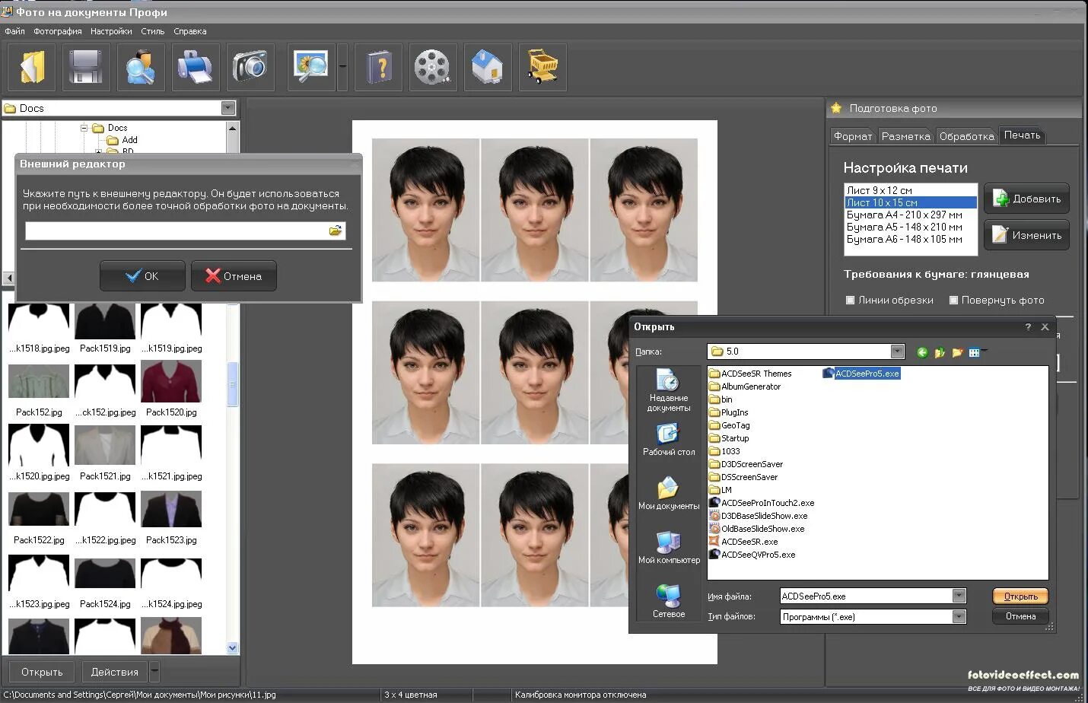The image size is (1088, 703).
Task: Click OK in Внешний редактор dialog
Action: coord(142,275)
